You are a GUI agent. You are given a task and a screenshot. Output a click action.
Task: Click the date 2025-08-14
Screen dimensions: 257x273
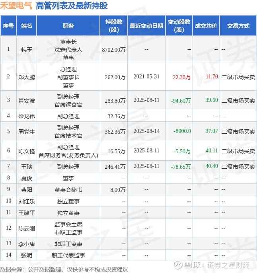click(x=146, y=131)
